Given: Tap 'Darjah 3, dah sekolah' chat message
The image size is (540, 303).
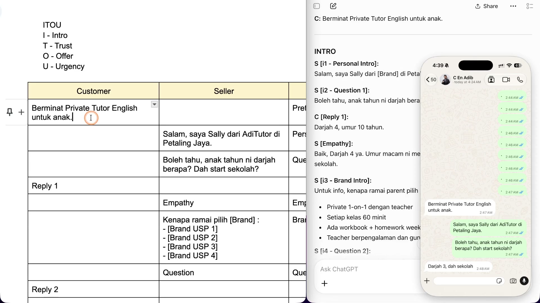Looking at the screenshot, I should (x=458, y=267).
